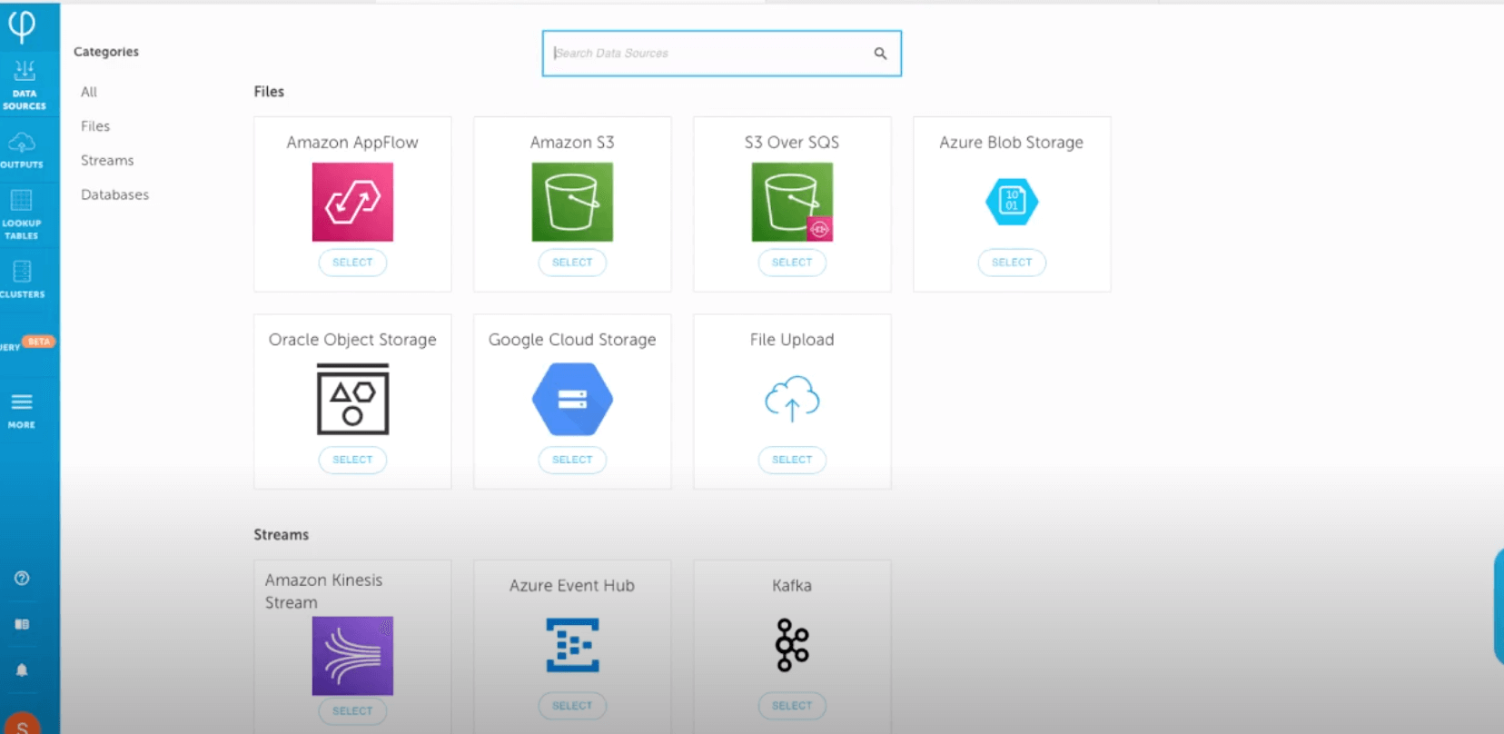
Task: Expand the More menu in sidebar
Action: pyautogui.click(x=22, y=410)
